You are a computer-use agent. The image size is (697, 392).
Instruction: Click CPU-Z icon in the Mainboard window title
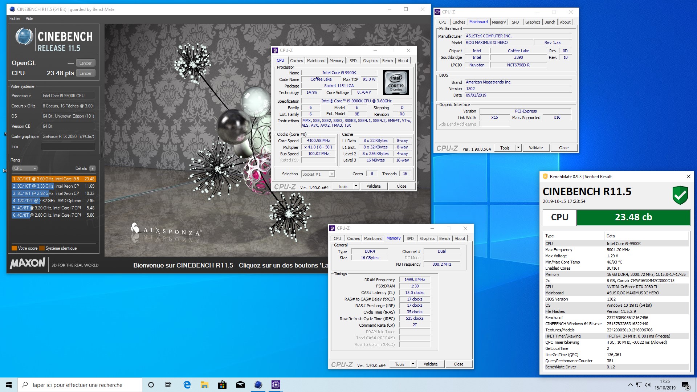tap(438, 12)
